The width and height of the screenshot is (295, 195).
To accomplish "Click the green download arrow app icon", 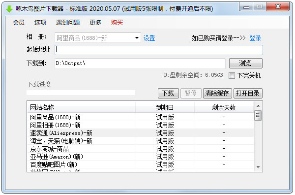I will coord(9,9).
